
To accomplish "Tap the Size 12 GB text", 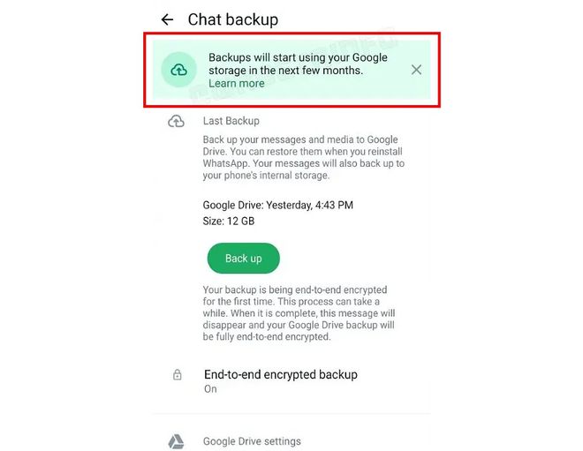I will (x=228, y=221).
